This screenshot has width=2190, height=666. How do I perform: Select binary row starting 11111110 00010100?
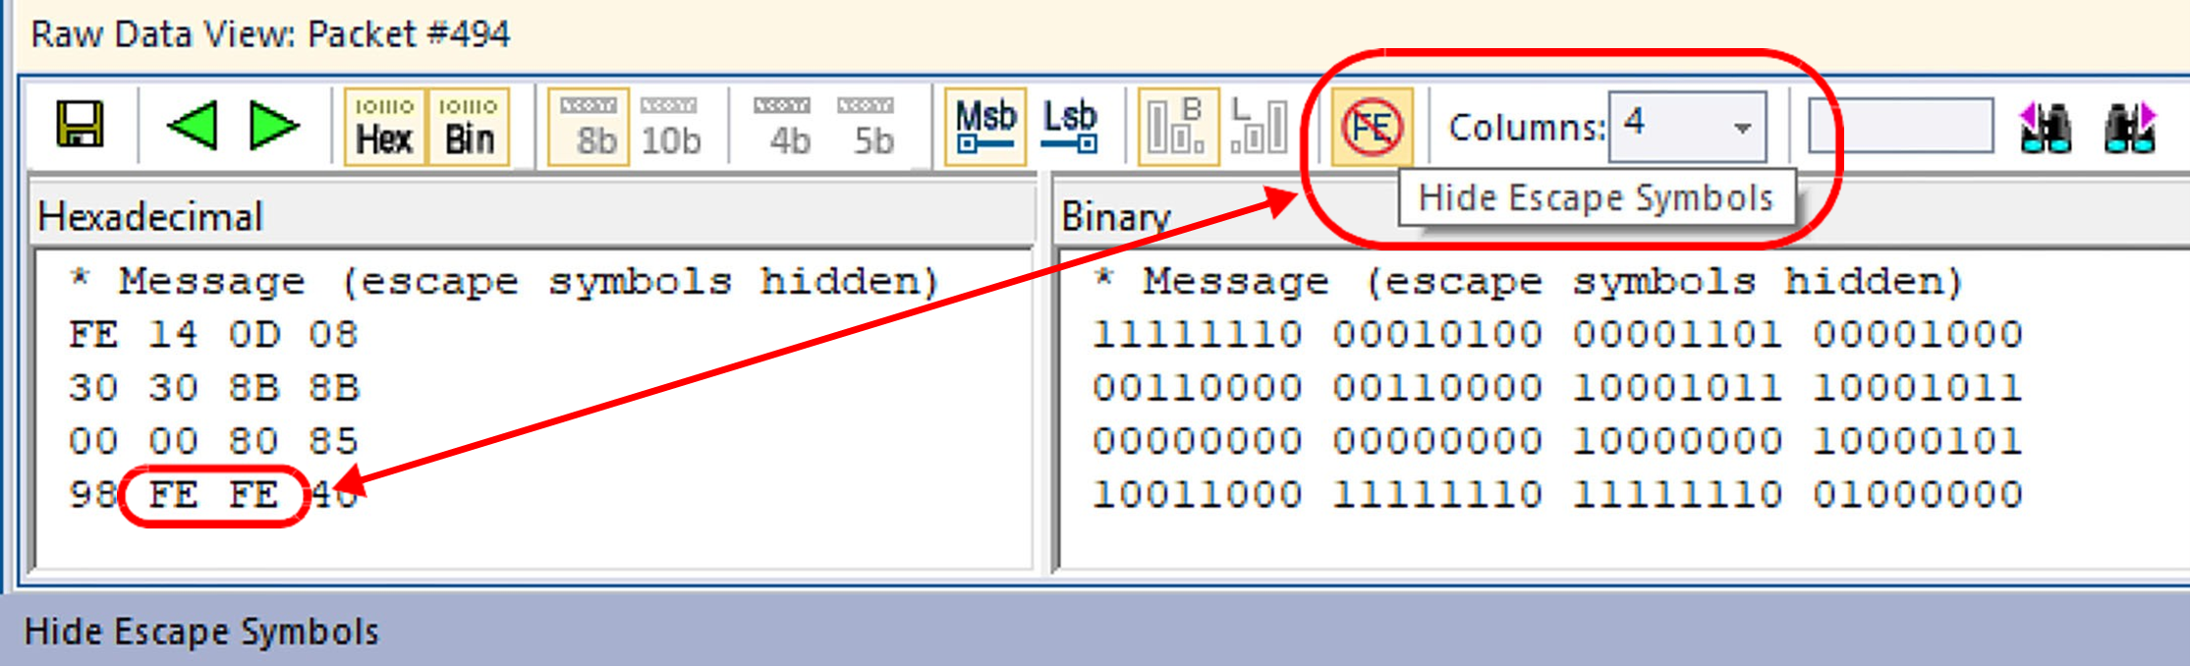tap(1557, 335)
